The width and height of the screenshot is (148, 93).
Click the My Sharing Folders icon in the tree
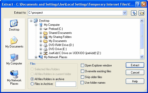click(x=45, y=37)
